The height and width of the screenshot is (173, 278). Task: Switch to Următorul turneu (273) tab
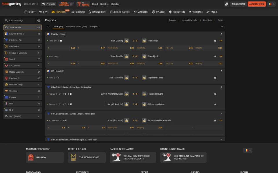click(x=76, y=27)
